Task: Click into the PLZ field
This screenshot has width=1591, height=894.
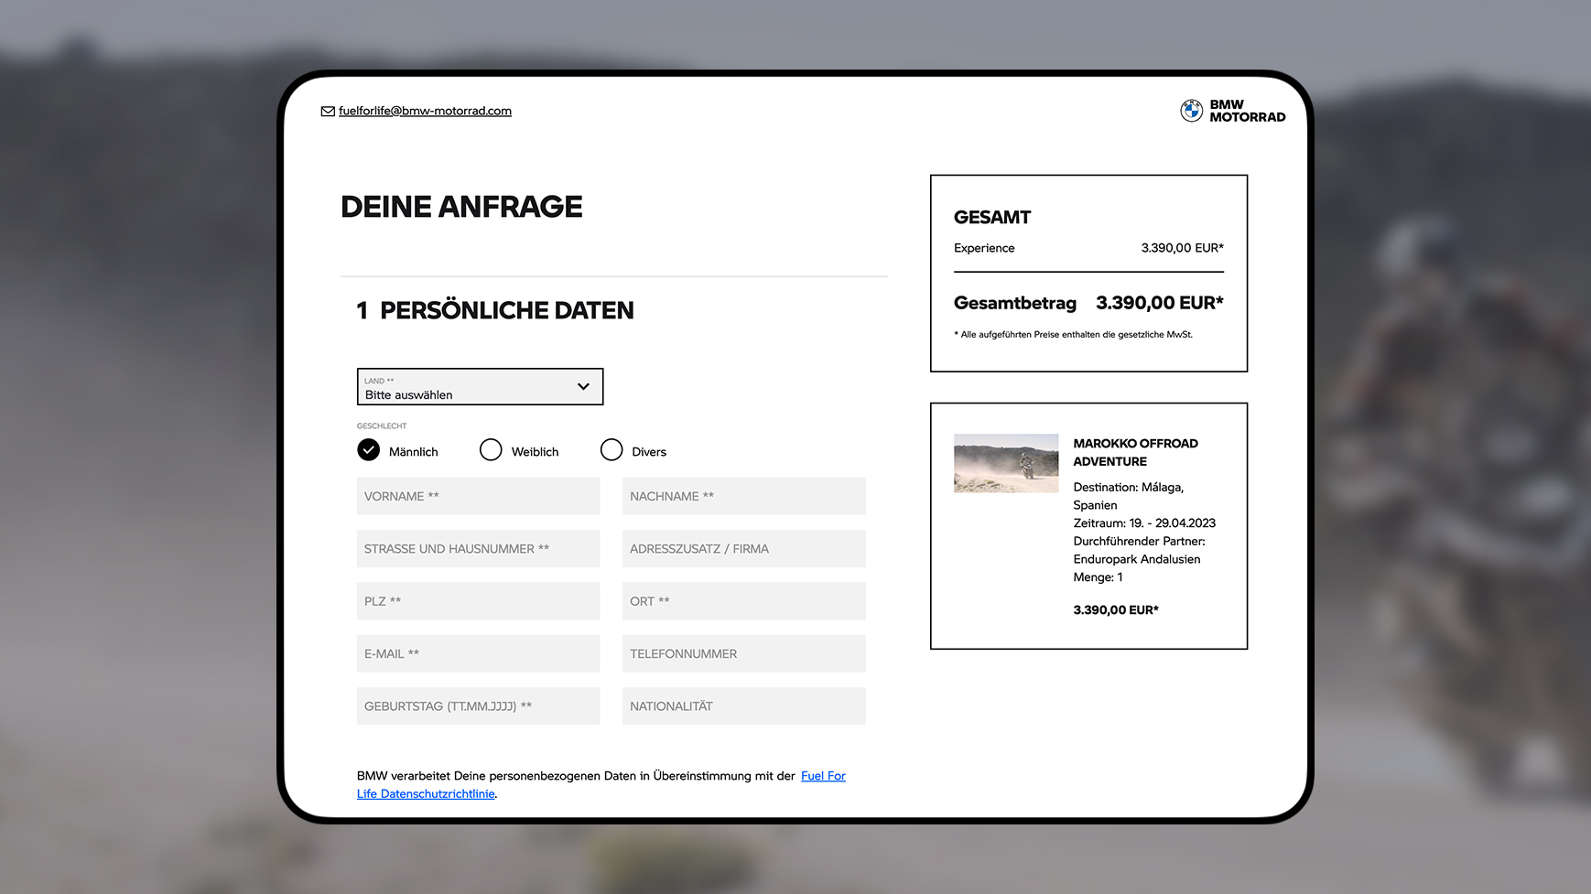Action: 479,601
